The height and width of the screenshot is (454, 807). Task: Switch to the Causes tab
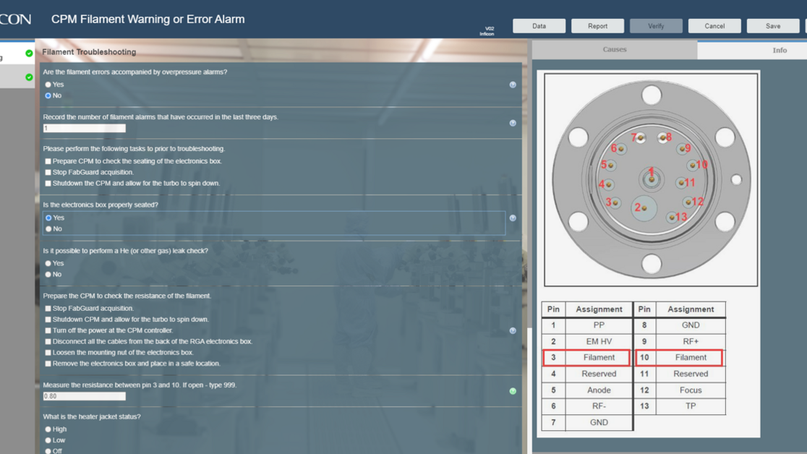click(615, 49)
